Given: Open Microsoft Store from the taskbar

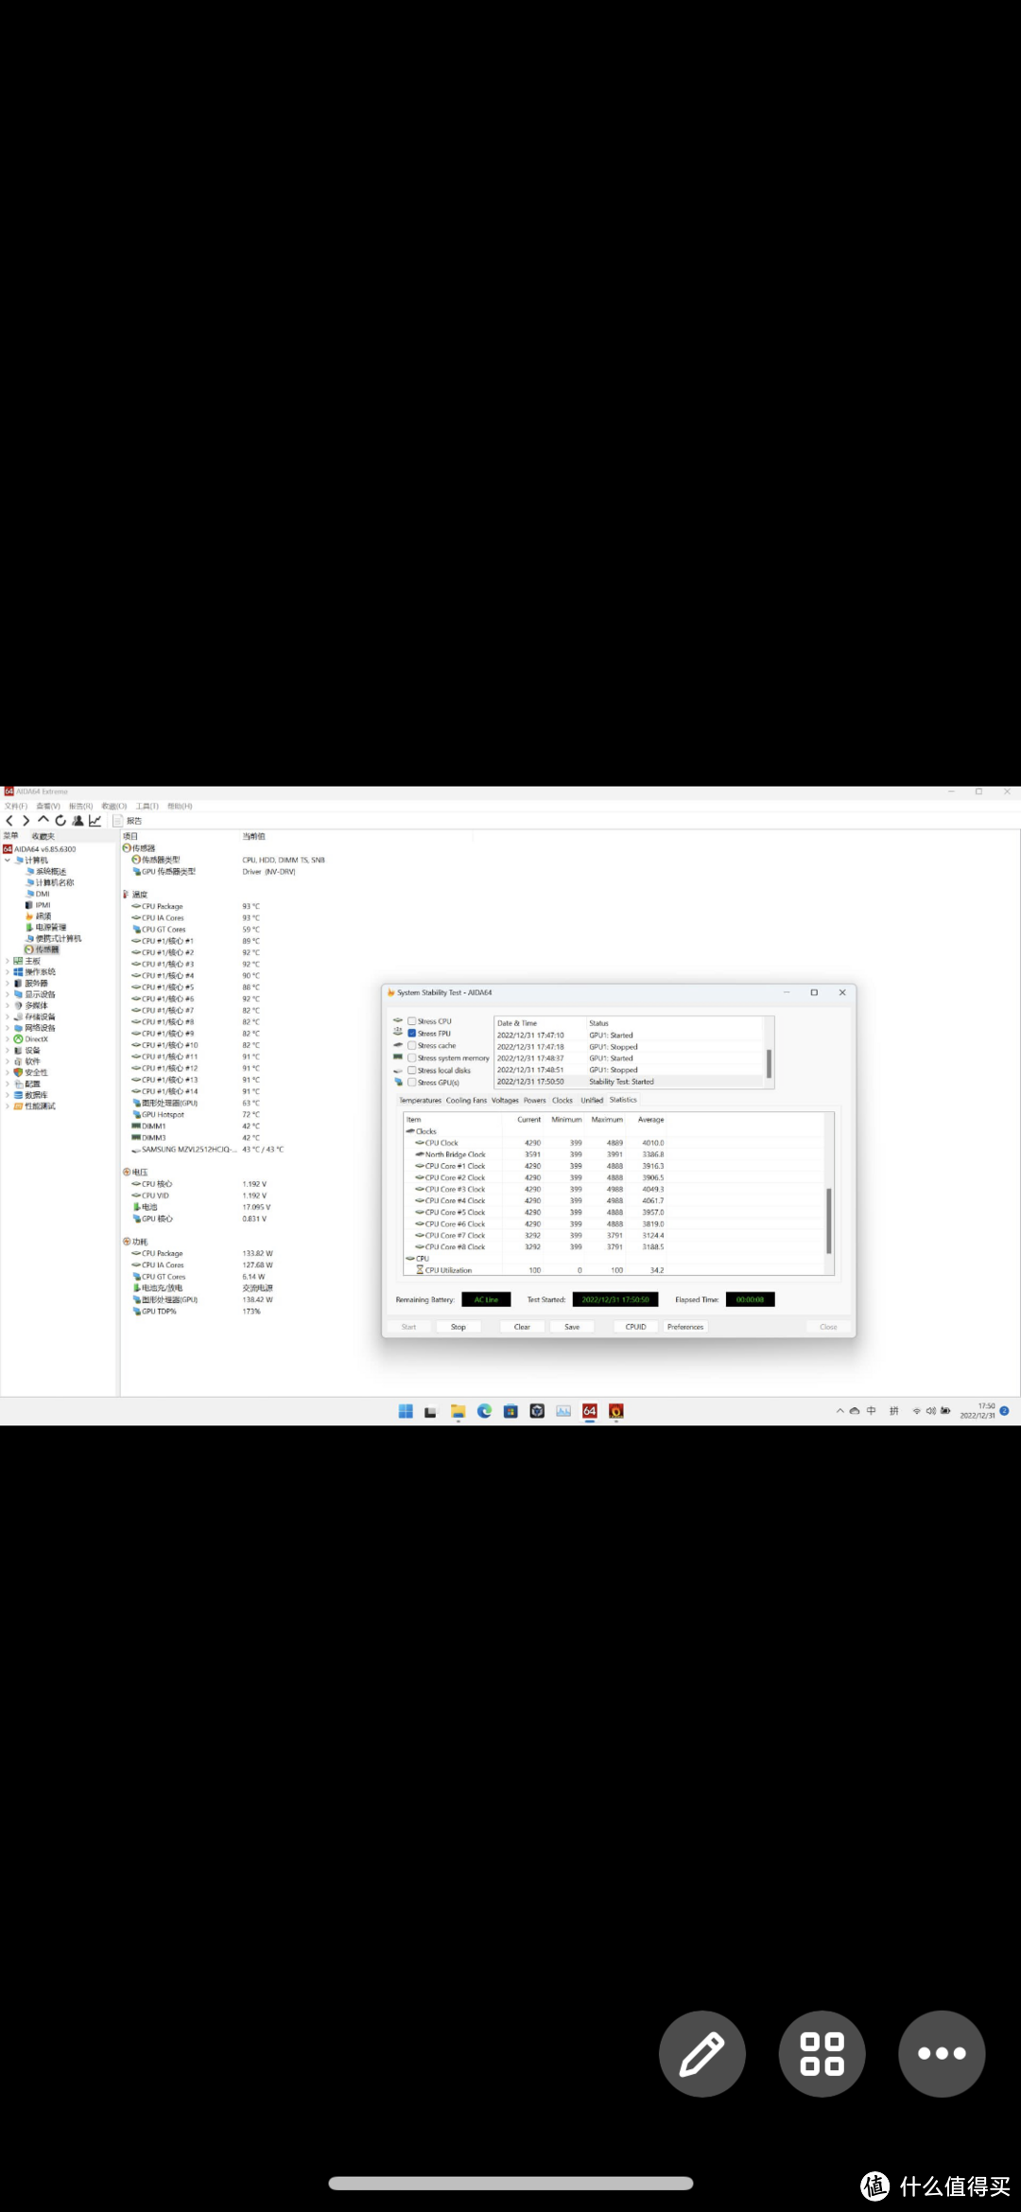Looking at the screenshot, I should coord(510,1411).
